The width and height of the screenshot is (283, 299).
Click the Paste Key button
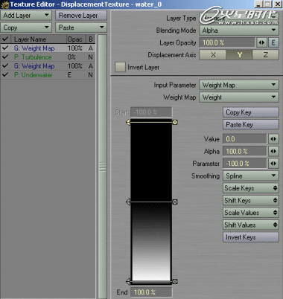click(x=251, y=124)
